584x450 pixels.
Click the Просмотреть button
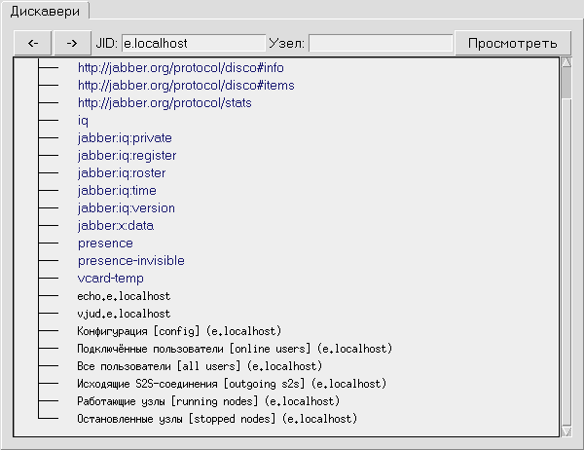[x=513, y=43]
